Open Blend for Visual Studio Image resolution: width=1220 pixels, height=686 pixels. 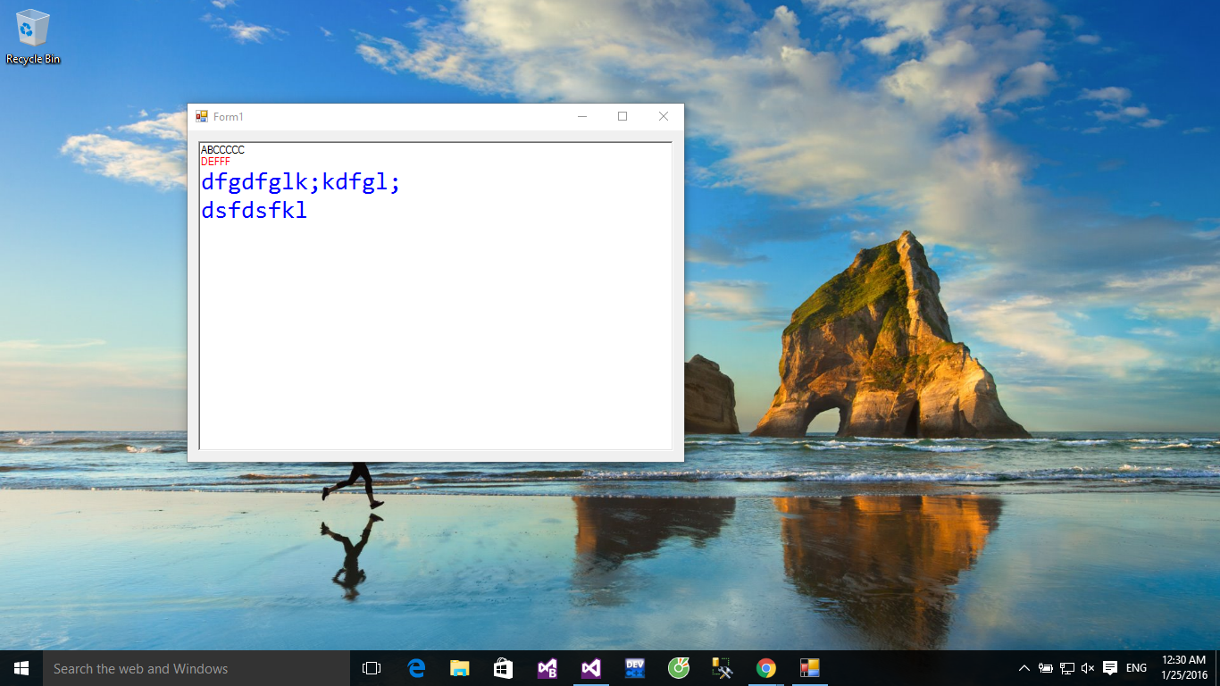(547, 668)
